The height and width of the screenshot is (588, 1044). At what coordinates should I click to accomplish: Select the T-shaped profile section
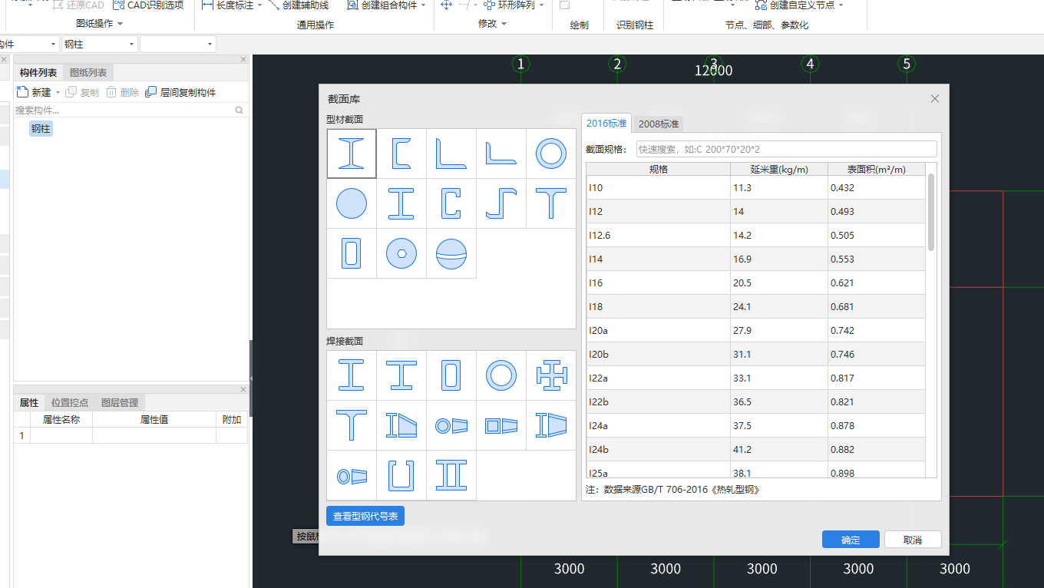click(551, 203)
